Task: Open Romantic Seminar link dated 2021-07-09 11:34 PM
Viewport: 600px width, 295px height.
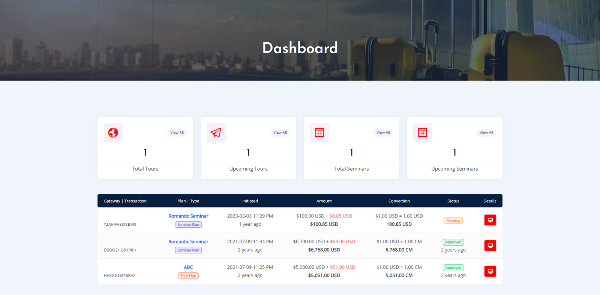Action: pyautogui.click(x=188, y=241)
